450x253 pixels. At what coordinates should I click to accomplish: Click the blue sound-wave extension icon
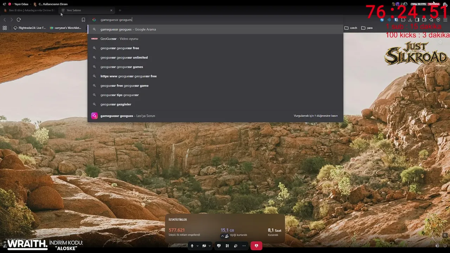tap(389, 20)
